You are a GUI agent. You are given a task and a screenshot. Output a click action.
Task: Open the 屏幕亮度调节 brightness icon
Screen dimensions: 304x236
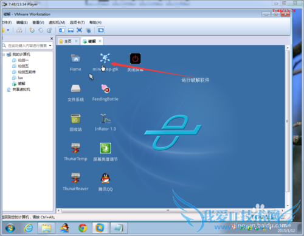click(x=105, y=148)
